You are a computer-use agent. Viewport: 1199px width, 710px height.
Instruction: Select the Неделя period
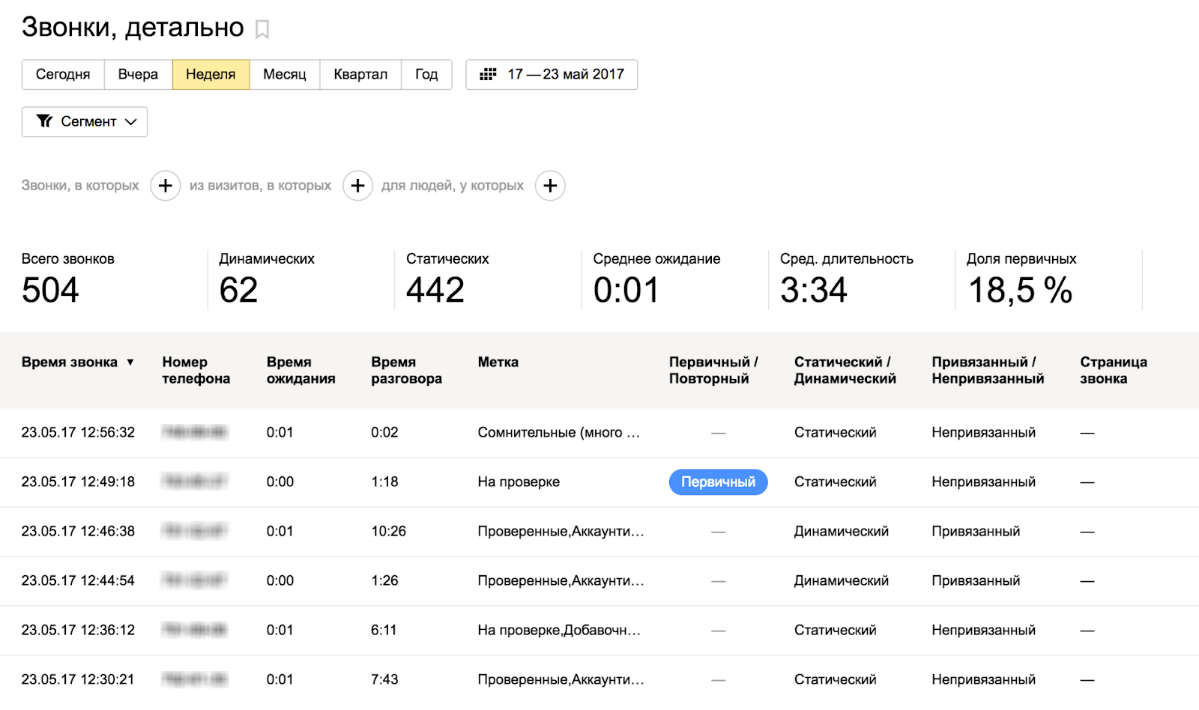(211, 74)
